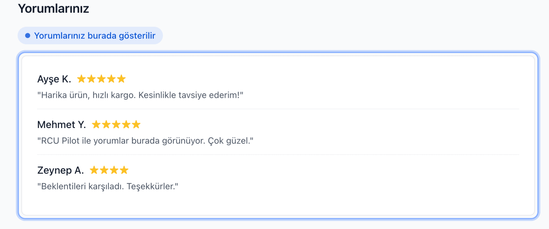The width and height of the screenshot is (549, 229).
Task: Click the middle star of Ayşe K.'s review
Action: pyautogui.click(x=101, y=79)
